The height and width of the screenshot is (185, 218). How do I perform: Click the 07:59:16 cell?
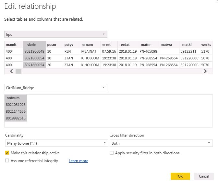pyautogui.click(x=109, y=51)
